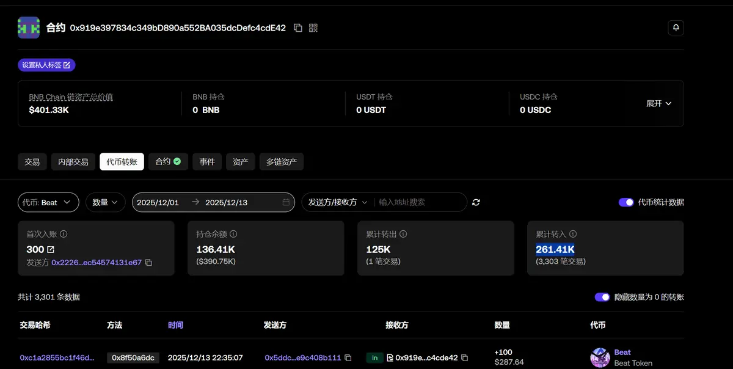Toggle 代币统计数据 switch off
The width and height of the screenshot is (733, 369).
(626, 202)
